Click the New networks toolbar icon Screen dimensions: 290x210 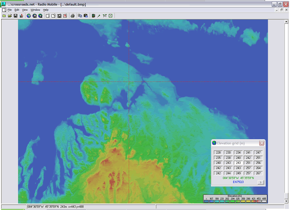(4, 16)
